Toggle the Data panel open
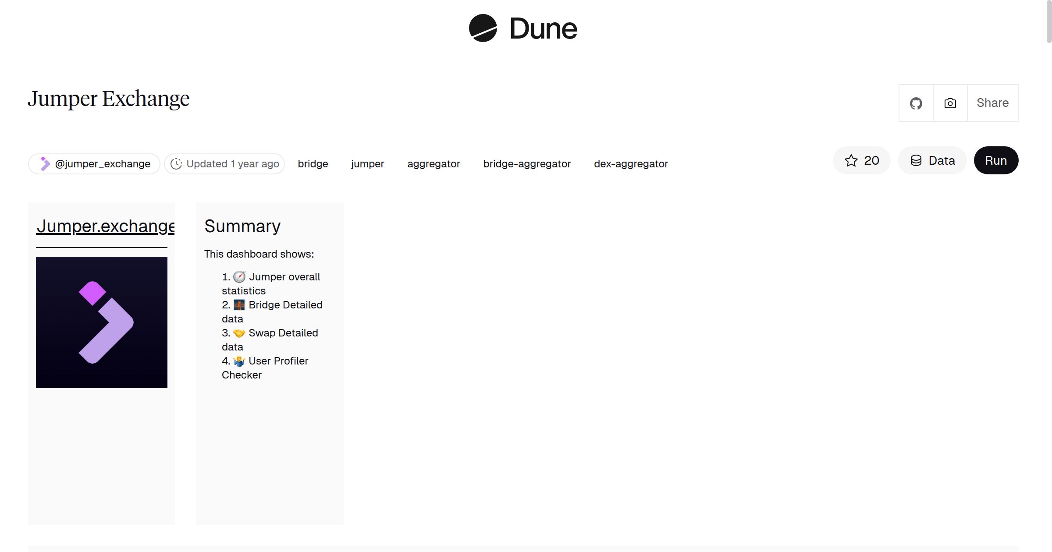Image resolution: width=1052 pixels, height=552 pixels. (x=932, y=160)
